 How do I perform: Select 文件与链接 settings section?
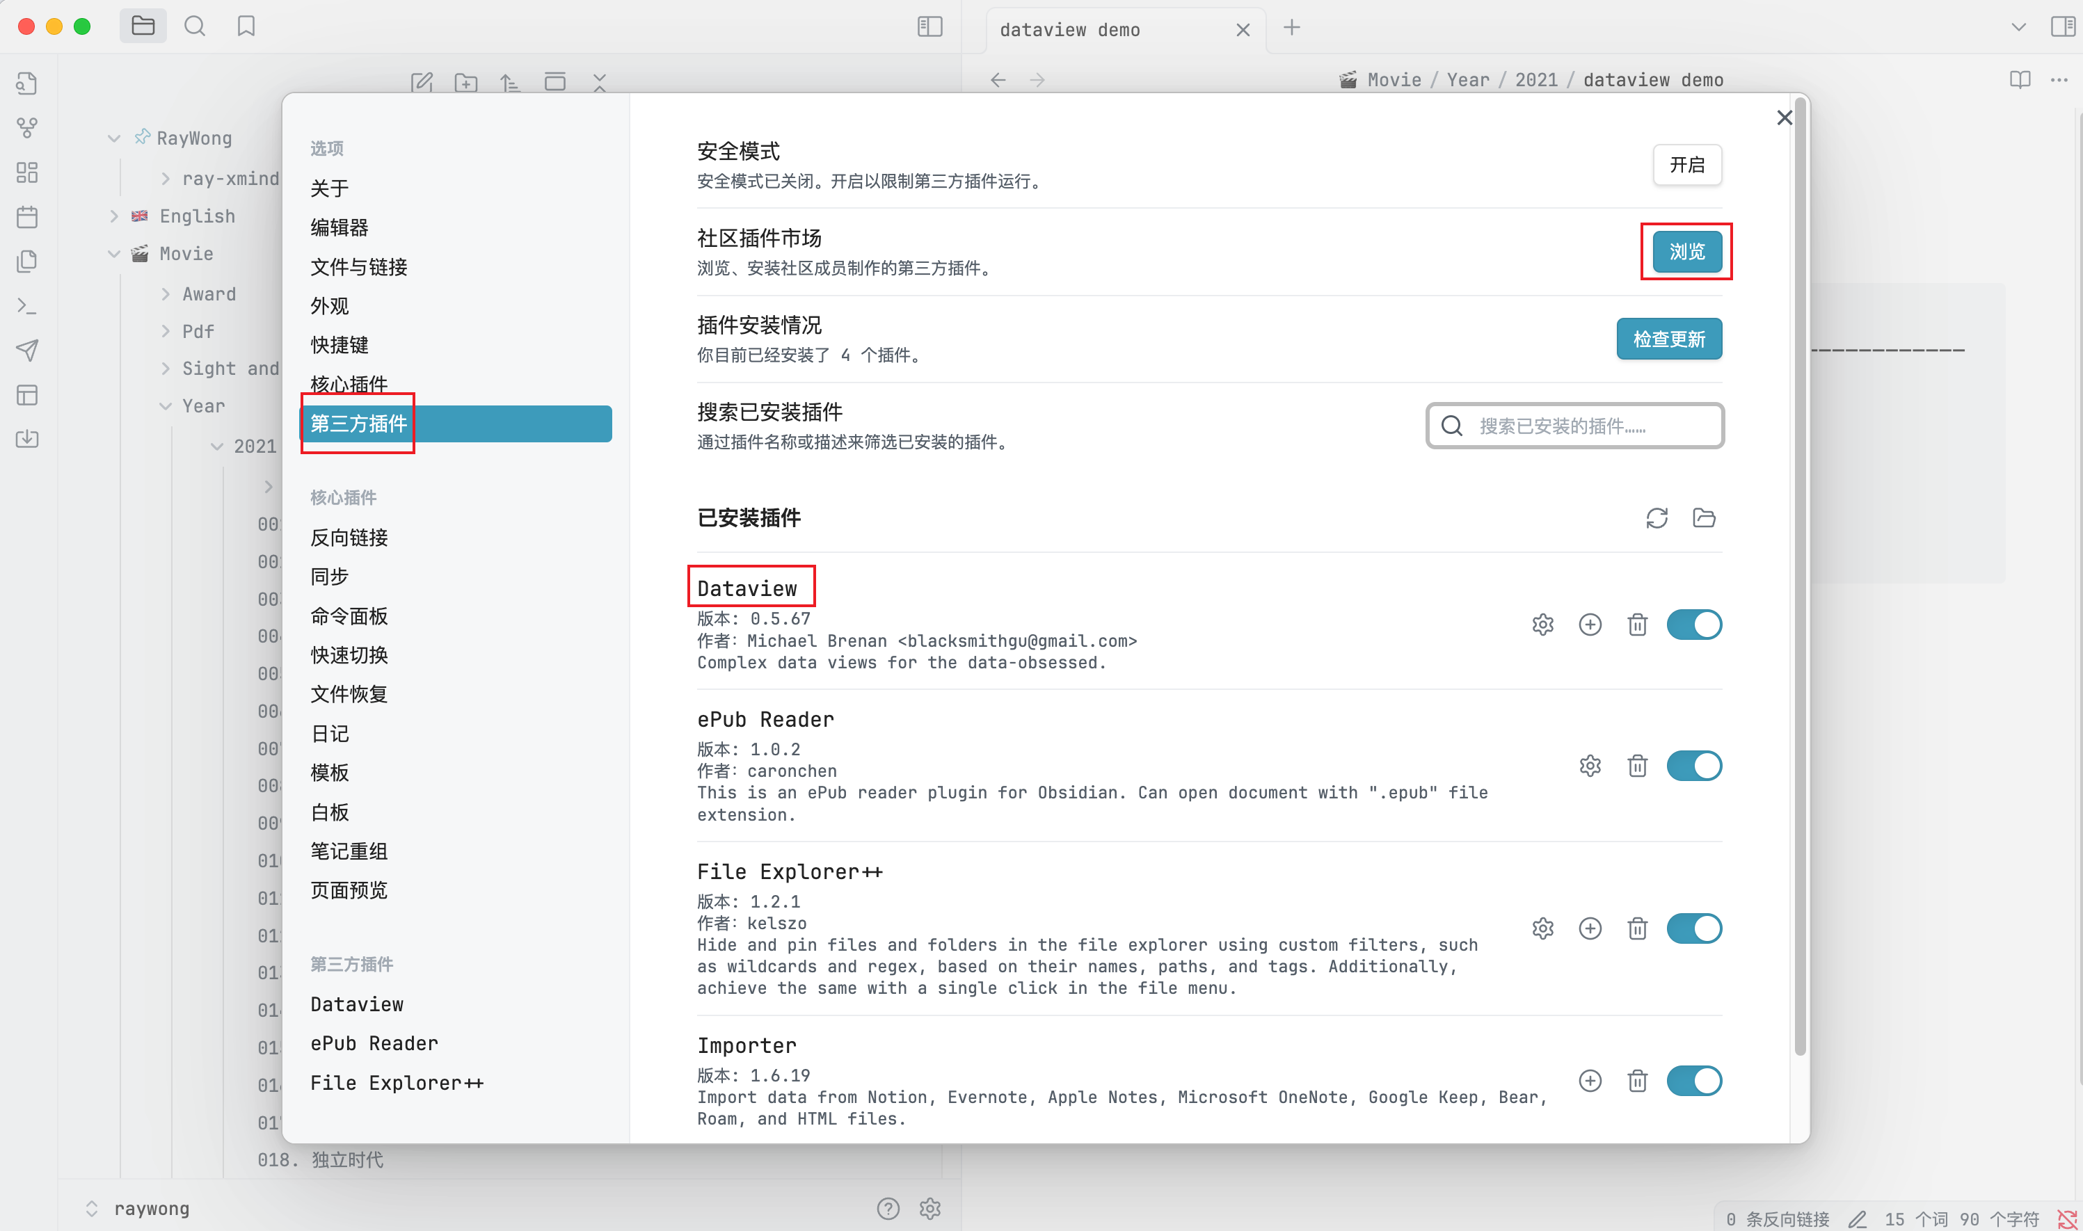[359, 267]
